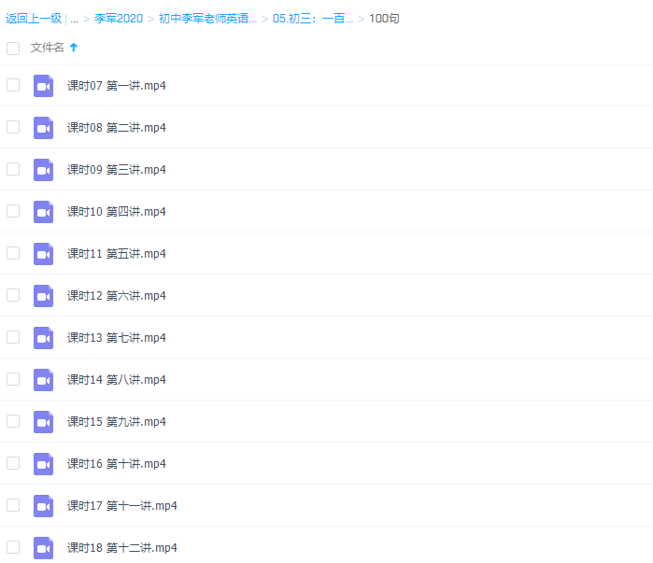Toggle checkbox for 课时15 第九讲.mp4
Screen dimensions: 653x563
click(13, 421)
